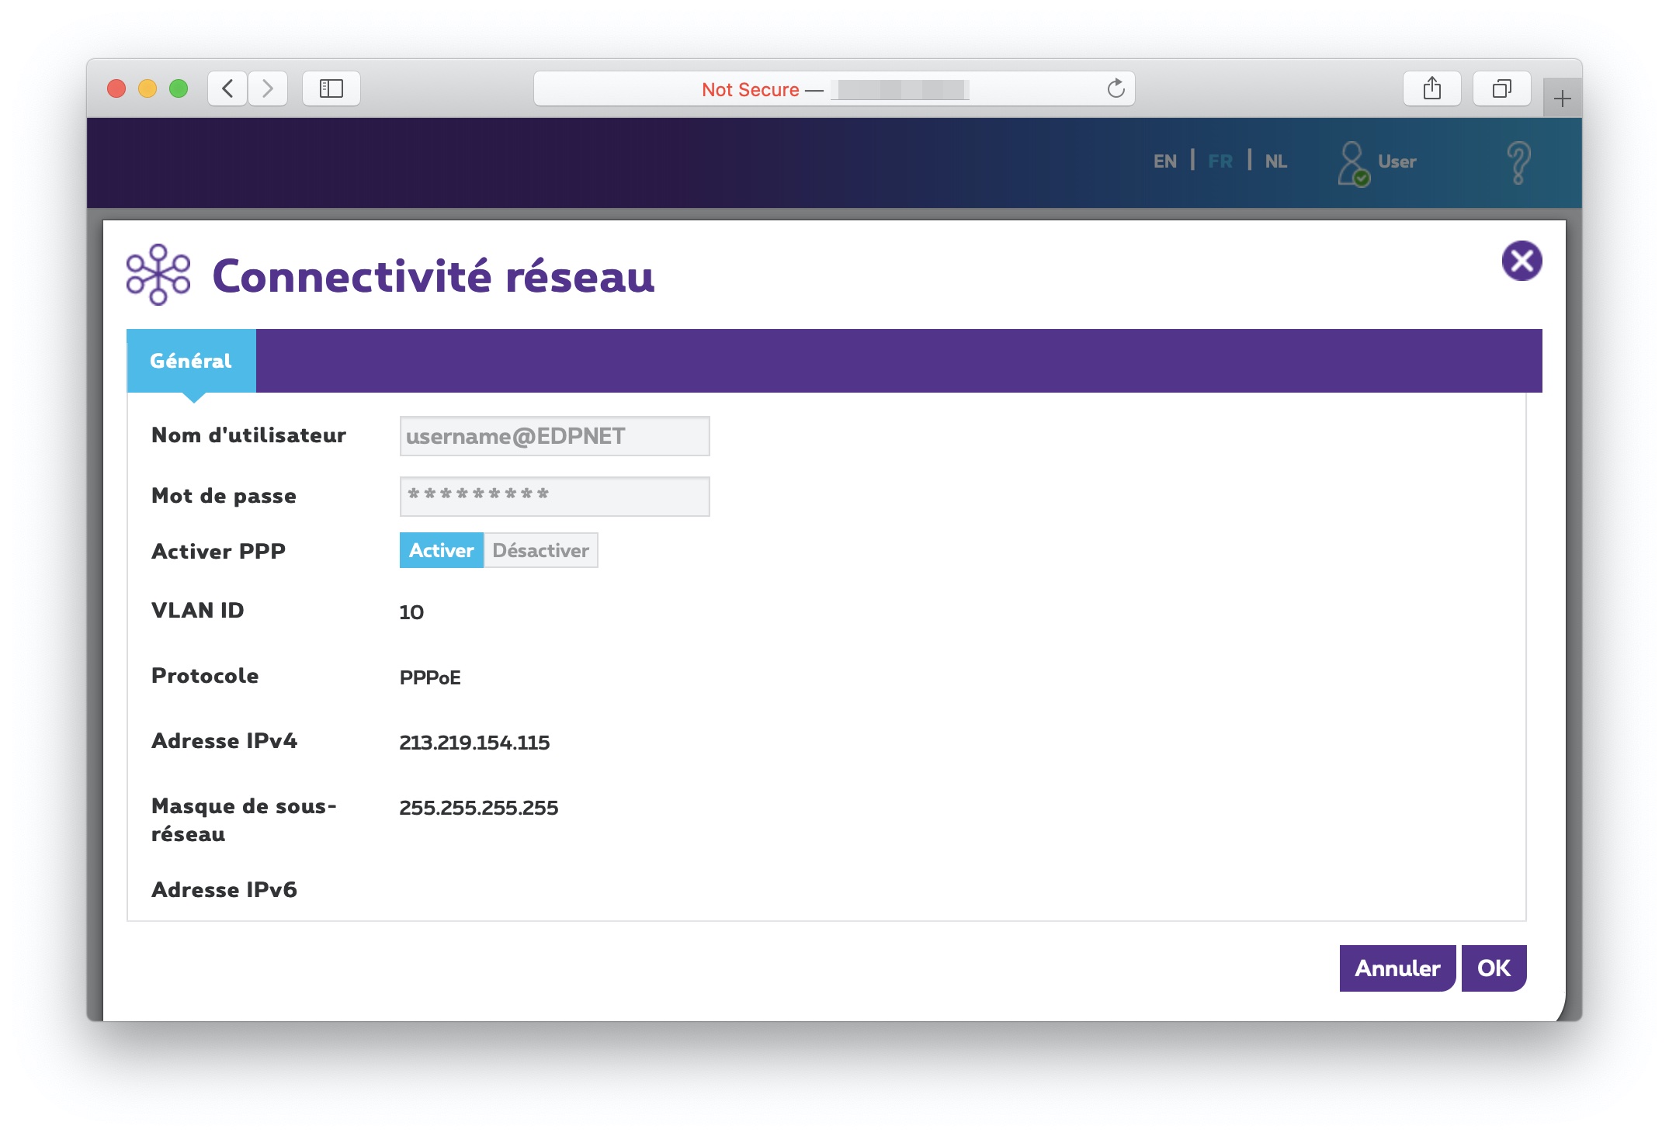The height and width of the screenshot is (1136, 1669).
Task: Show the Safari sidebar
Action: 331,88
